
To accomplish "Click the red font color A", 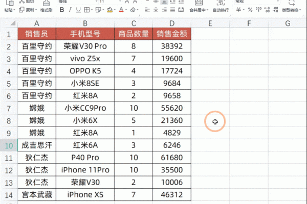I will pyautogui.click(x=121, y=10).
